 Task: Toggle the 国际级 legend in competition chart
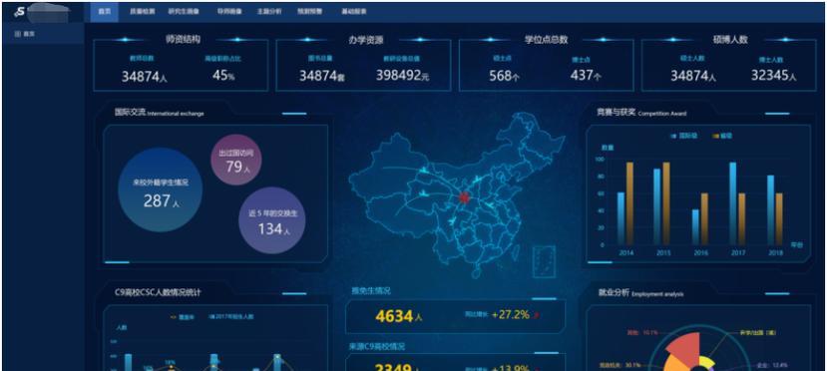point(683,136)
